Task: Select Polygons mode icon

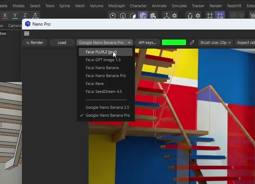Action: coord(133,16)
